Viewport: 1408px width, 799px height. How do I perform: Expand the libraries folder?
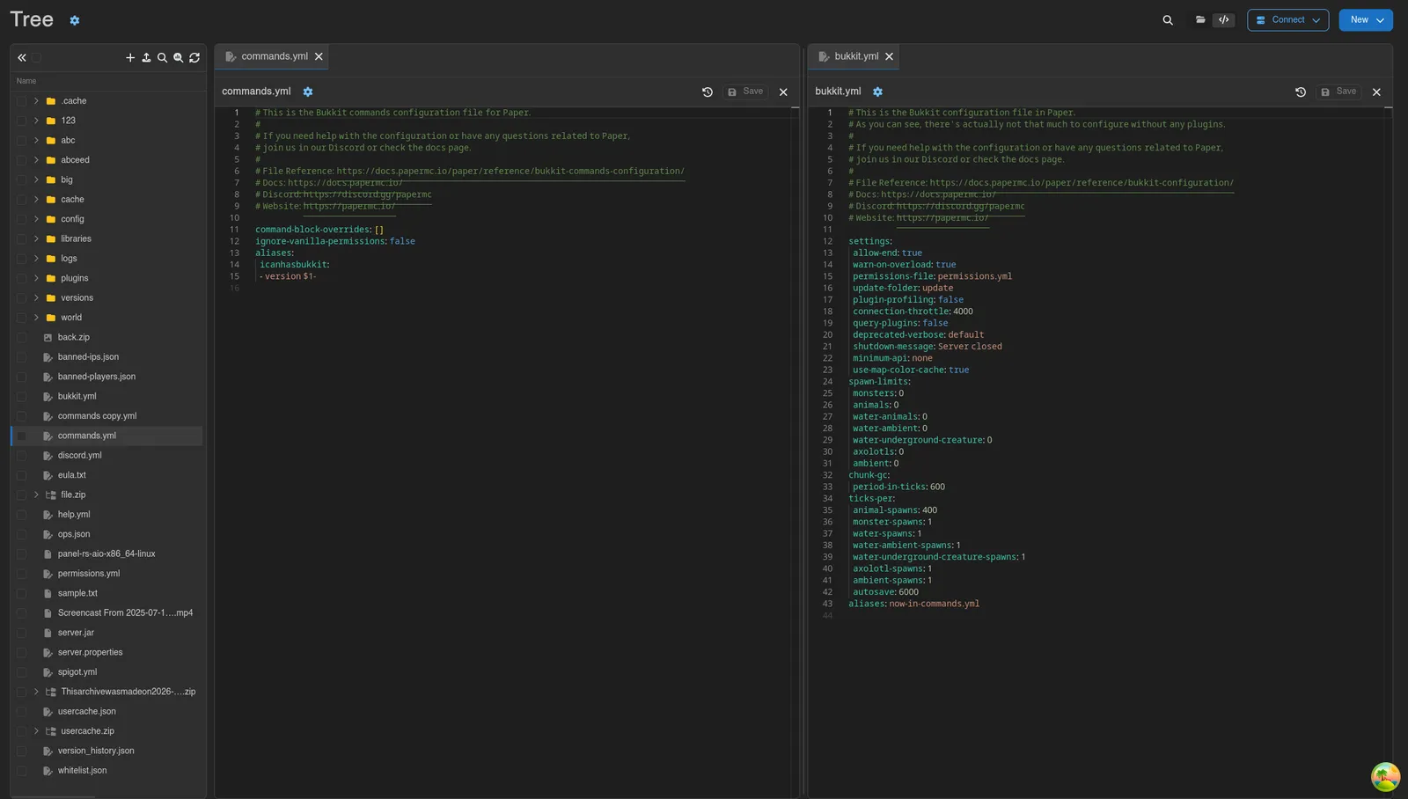36,238
